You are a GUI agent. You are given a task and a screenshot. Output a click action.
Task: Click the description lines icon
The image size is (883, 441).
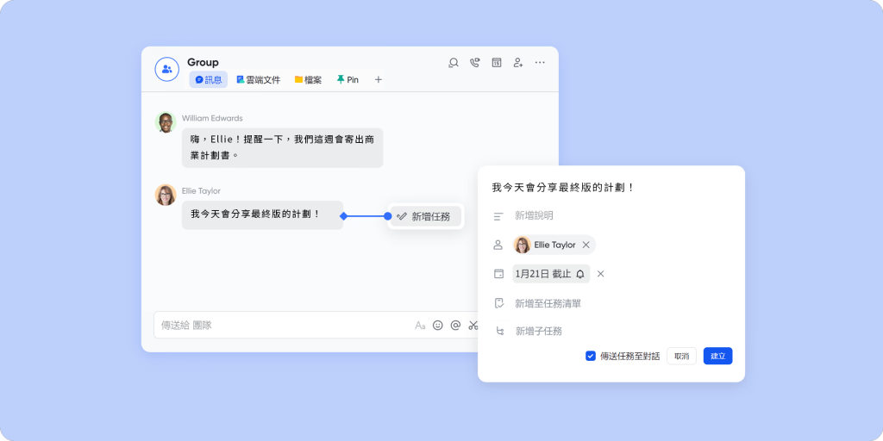pos(498,216)
